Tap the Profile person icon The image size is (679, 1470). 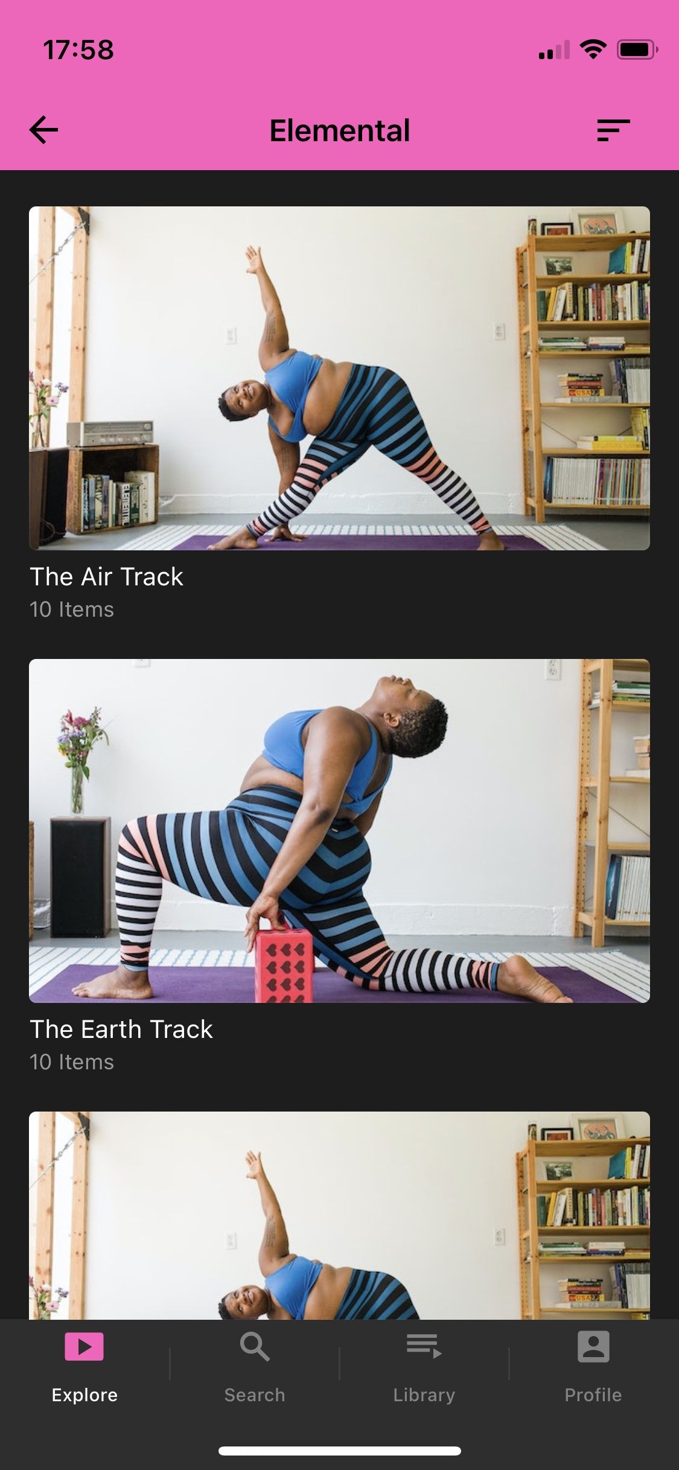[593, 1346]
